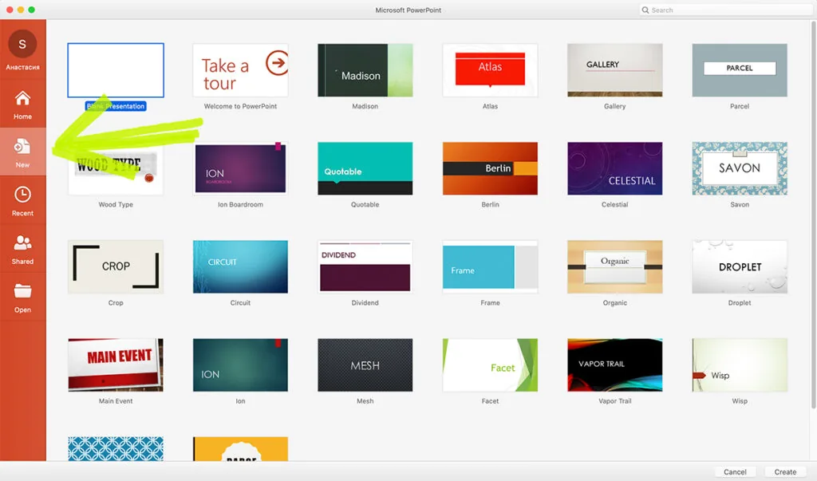Select the Dividend template thumbnail
Image resolution: width=817 pixels, height=481 pixels.
click(x=365, y=266)
